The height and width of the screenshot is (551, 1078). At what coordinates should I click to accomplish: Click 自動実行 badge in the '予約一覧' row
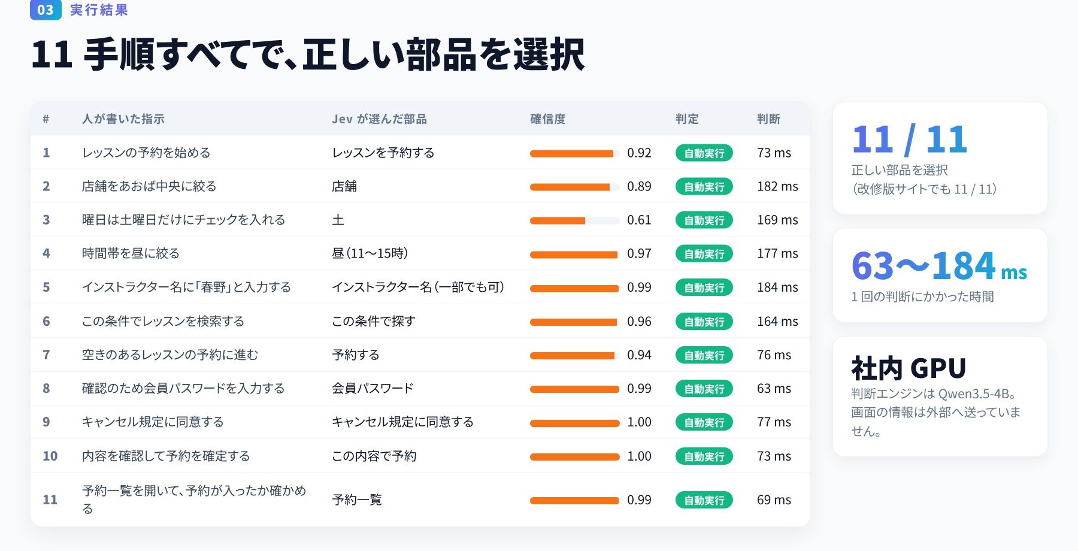click(x=704, y=500)
